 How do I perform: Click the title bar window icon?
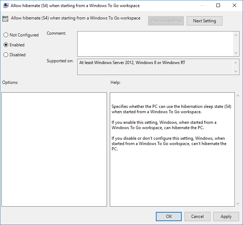[6, 6]
